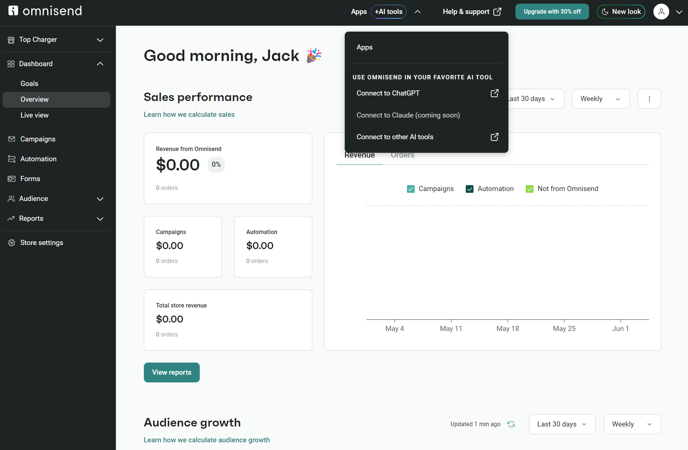The image size is (688, 450).
Task: Click the Omnisend logo icon
Action: [13, 11]
